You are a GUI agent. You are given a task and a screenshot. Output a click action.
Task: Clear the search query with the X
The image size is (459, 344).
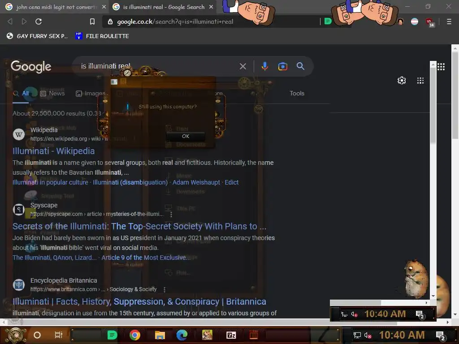tap(242, 66)
